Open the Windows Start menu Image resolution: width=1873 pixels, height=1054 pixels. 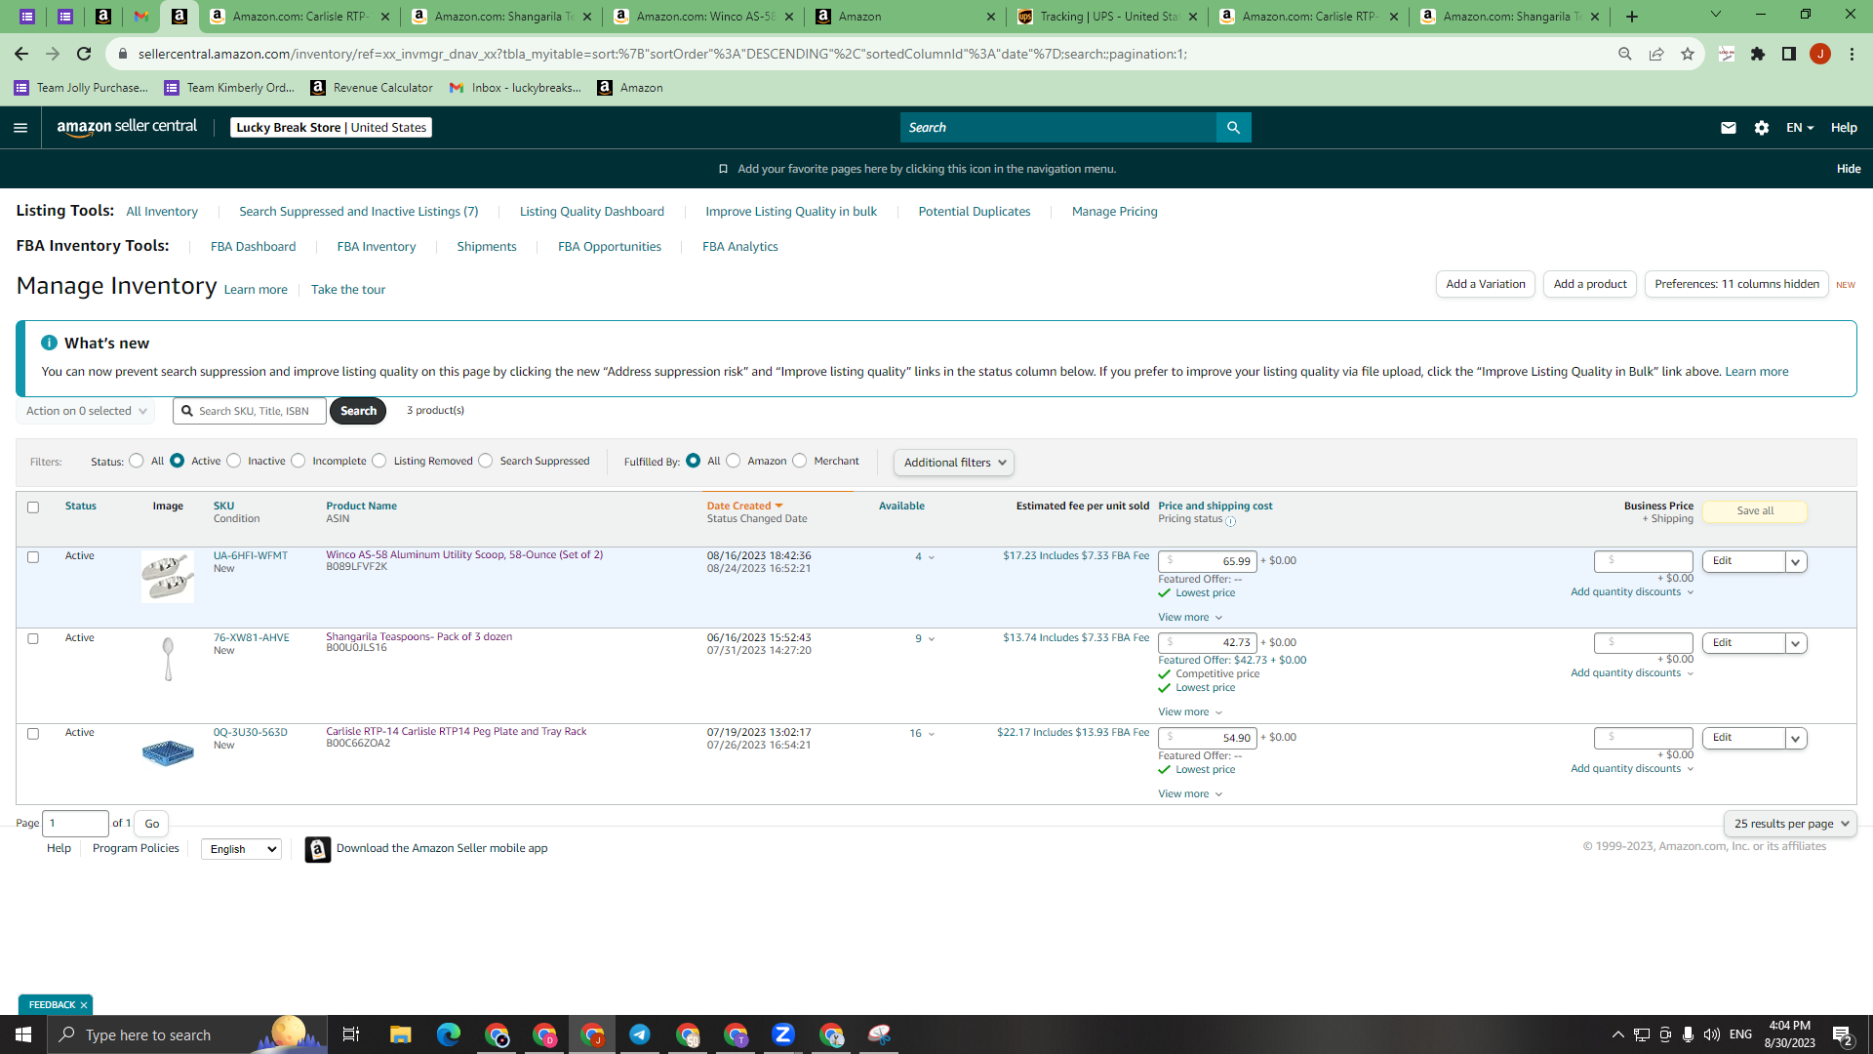pos(23,1034)
